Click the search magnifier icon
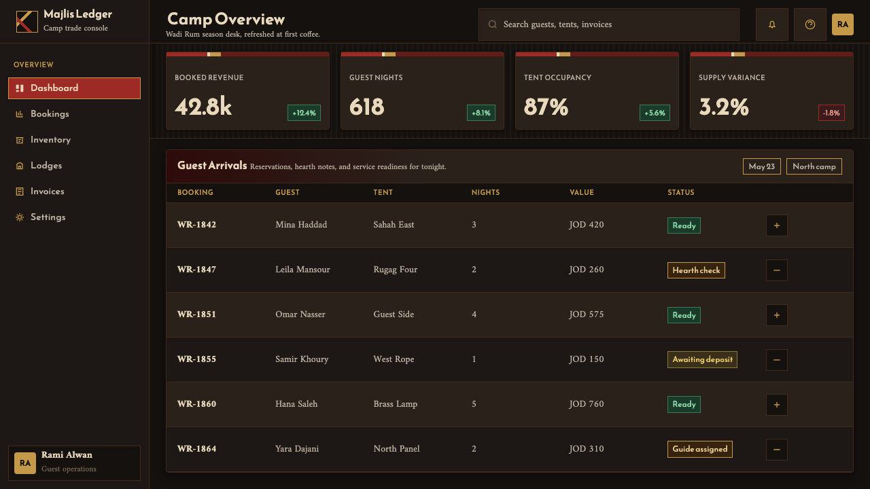The height and width of the screenshot is (489, 870). tap(493, 24)
